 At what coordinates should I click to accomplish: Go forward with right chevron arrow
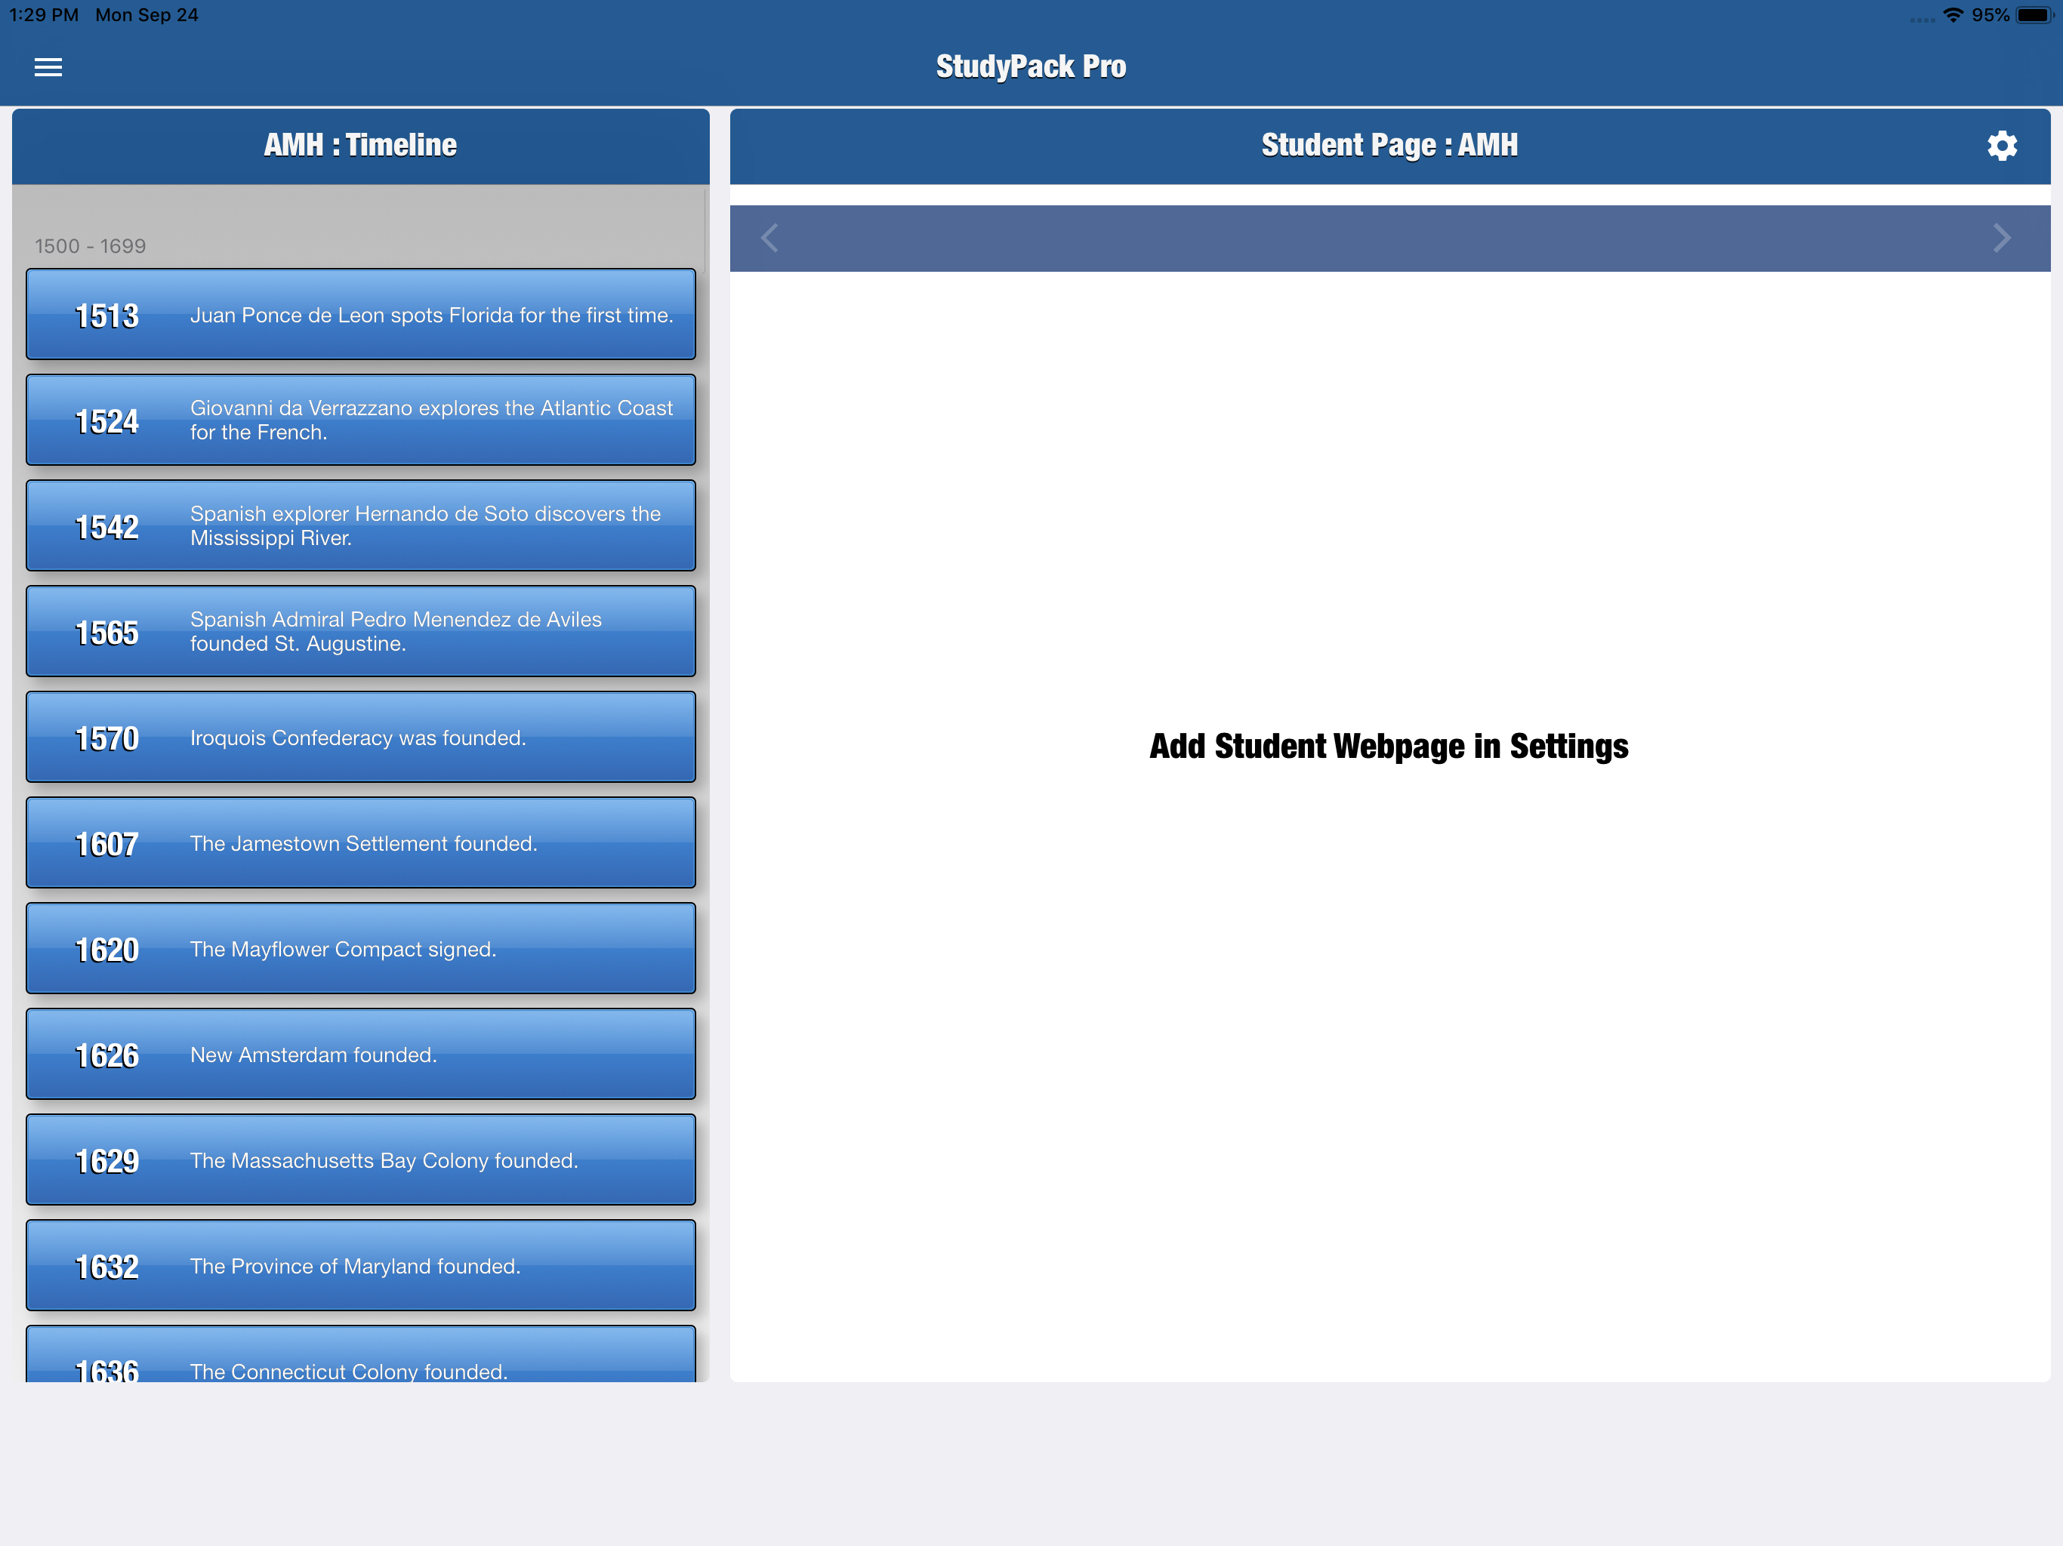click(x=2001, y=239)
